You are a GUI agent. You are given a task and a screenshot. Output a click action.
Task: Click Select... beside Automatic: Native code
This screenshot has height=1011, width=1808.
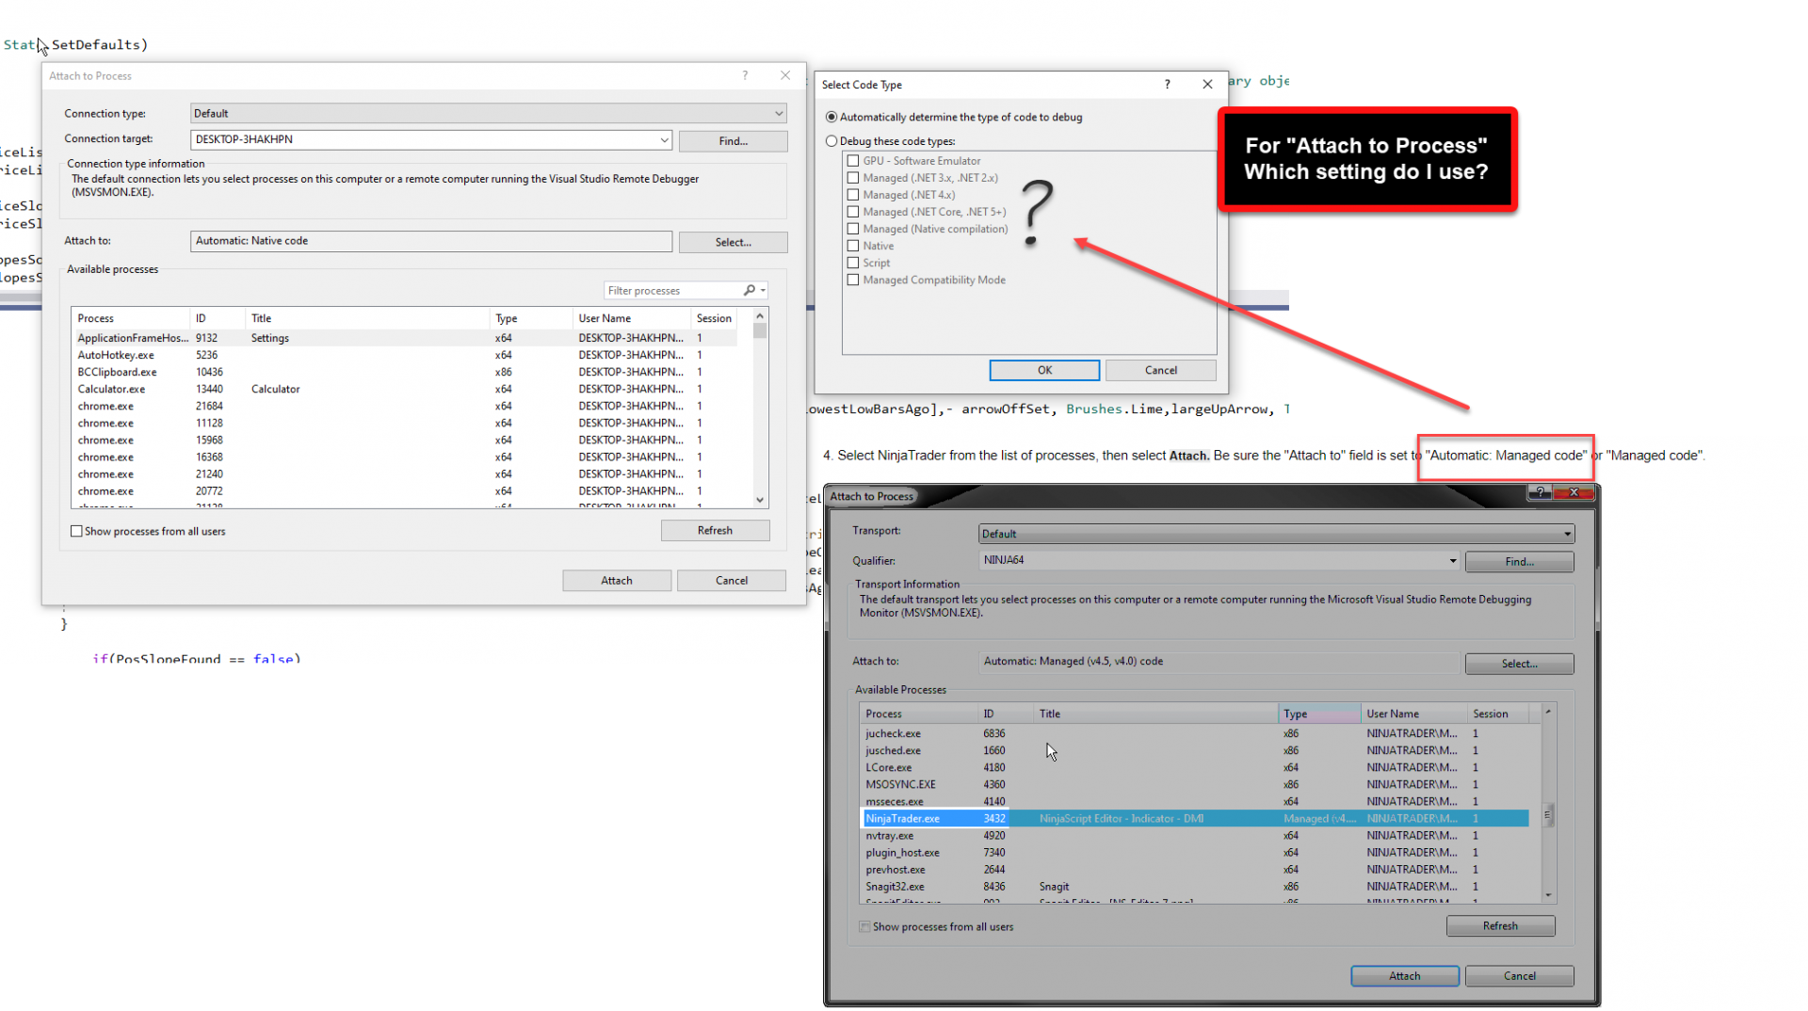coord(733,242)
